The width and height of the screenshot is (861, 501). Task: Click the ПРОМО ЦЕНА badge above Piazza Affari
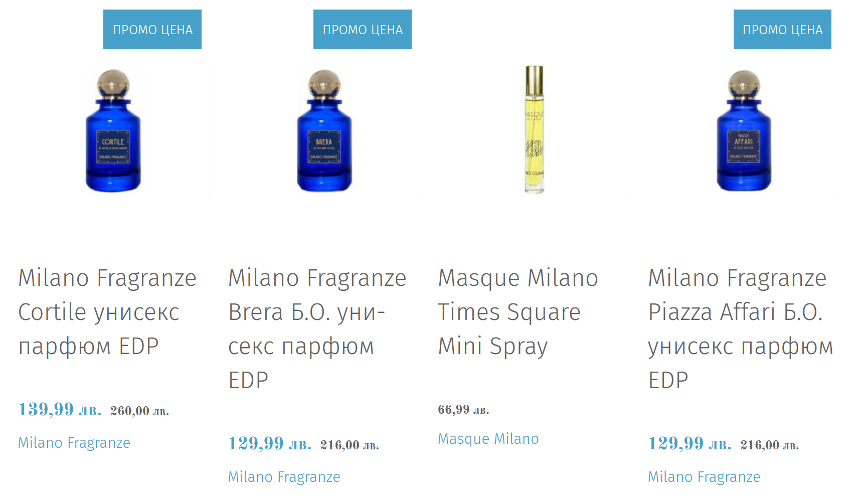782,30
